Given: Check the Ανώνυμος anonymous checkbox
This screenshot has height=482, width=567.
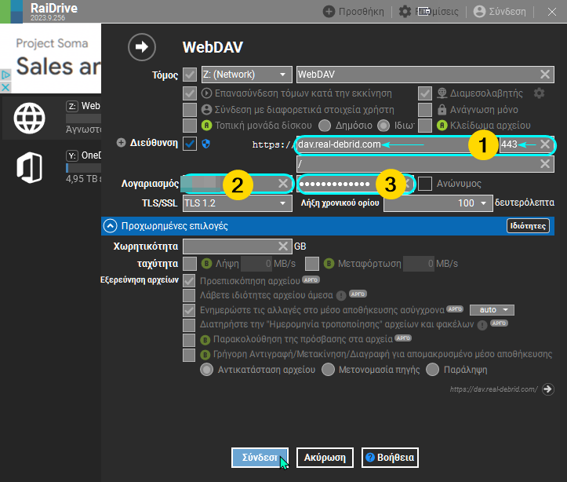Looking at the screenshot, I should [x=425, y=184].
